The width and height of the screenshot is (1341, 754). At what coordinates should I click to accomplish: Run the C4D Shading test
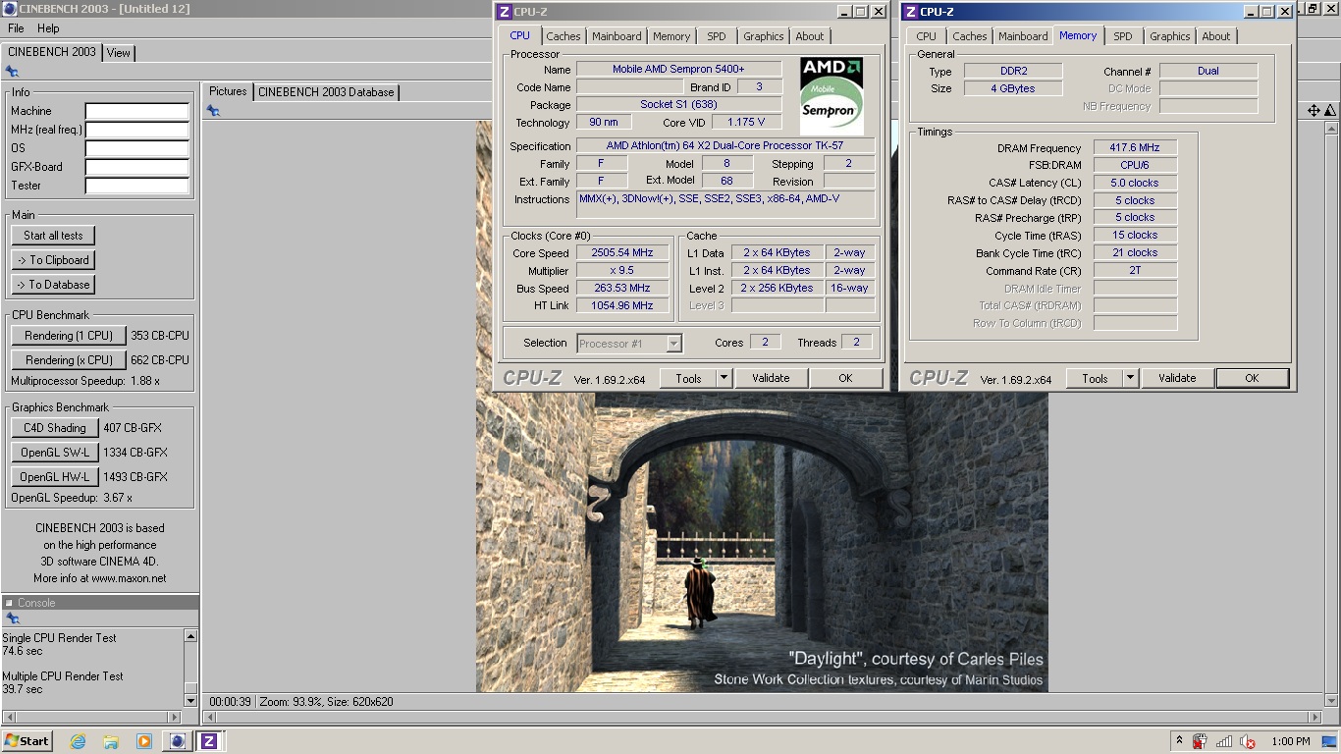pos(55,428)
